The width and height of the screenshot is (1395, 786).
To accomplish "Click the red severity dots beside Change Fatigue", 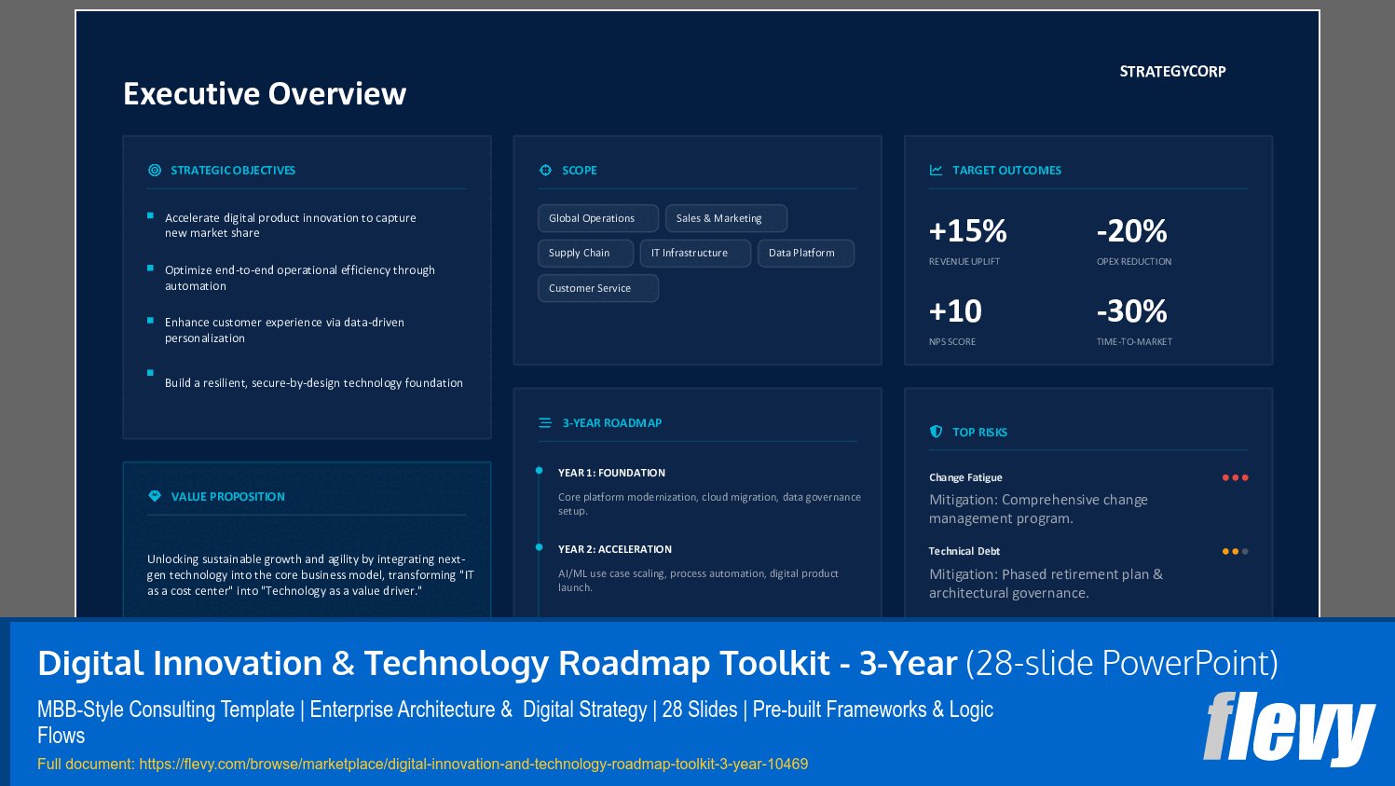I will coord(1236,476).
